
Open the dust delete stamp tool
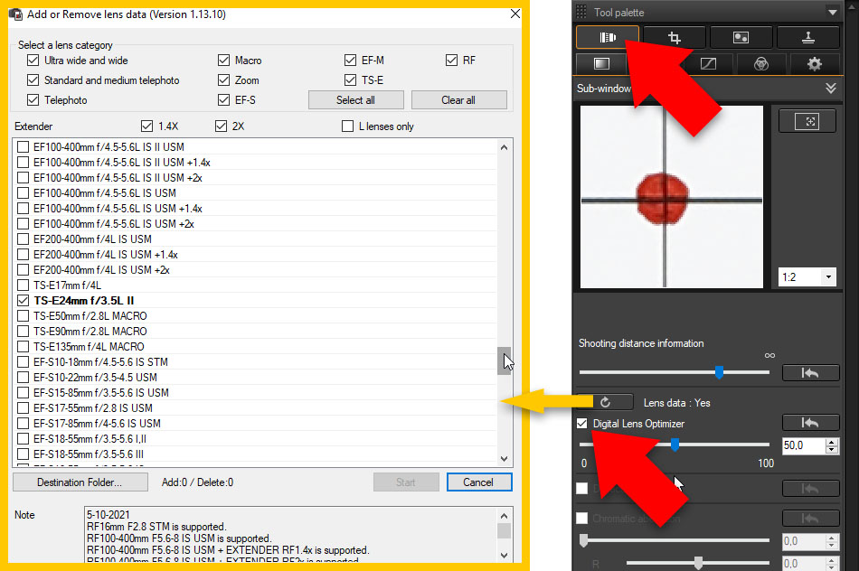808,37
